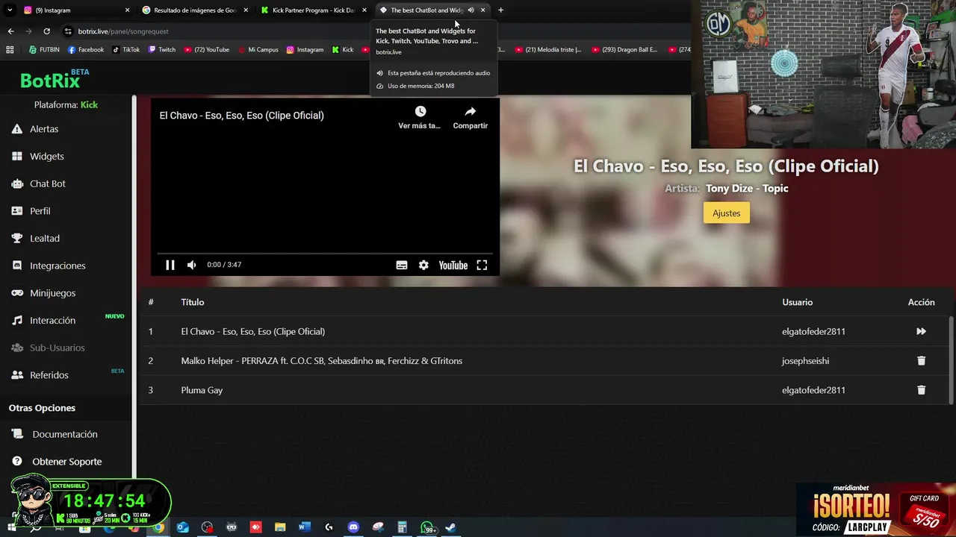Open the Lealtad trophy section
The height and width of the screenshot is (537, 956).
[x=44, y=239]
